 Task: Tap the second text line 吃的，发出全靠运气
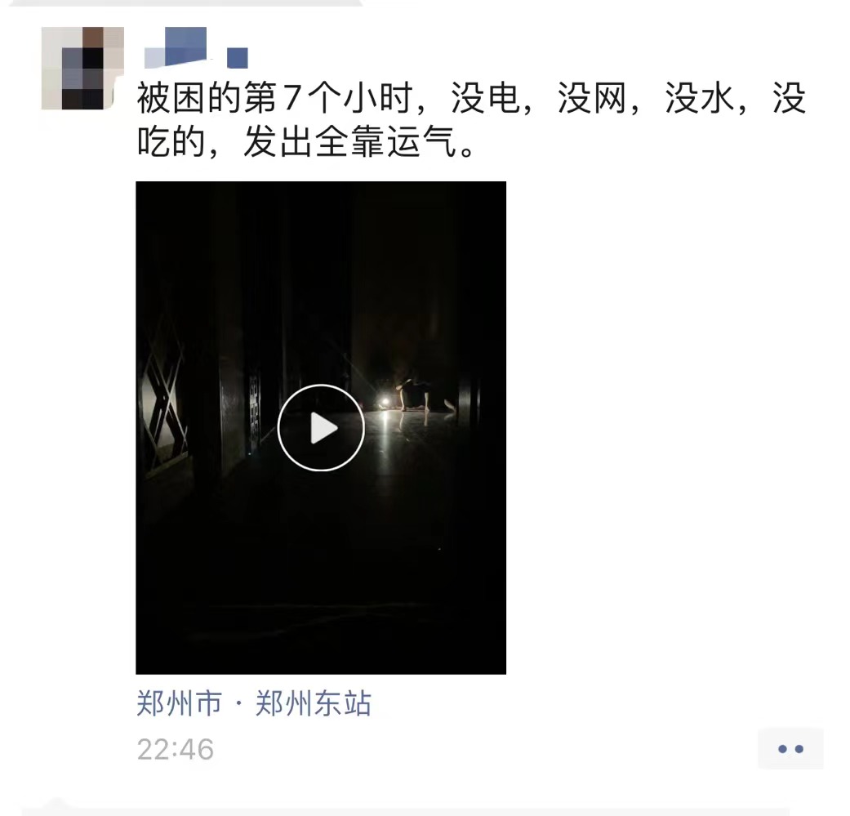306,142
